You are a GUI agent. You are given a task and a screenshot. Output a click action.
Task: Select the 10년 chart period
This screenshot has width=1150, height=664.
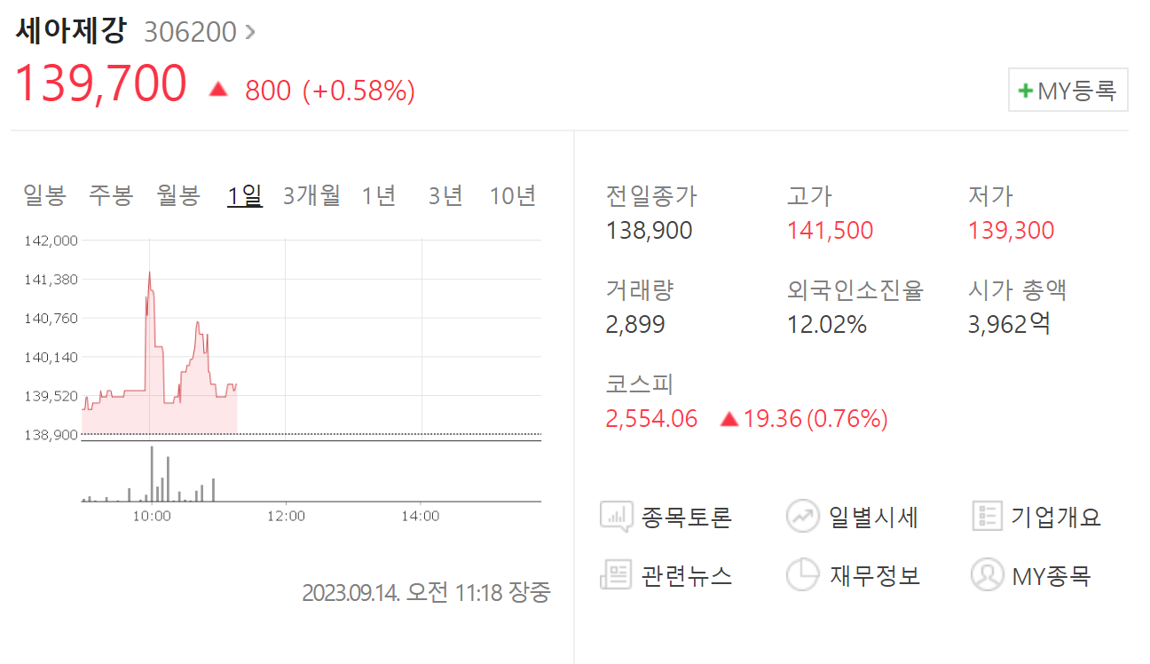513,195
